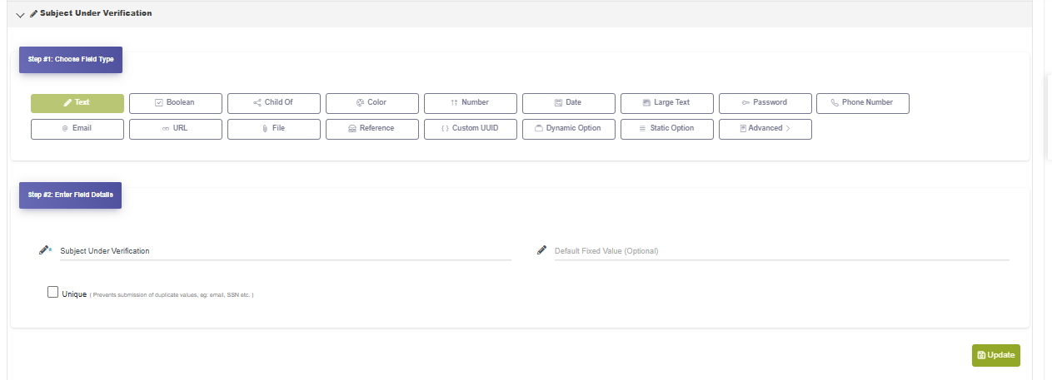Collapse the Subject Under Verification section
This screenshot has height=380, width=1052.
click(x=21, y=14)
